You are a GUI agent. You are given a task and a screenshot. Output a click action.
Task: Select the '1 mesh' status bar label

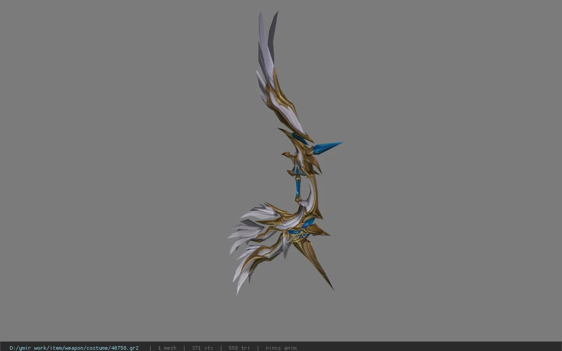(167, 348)
